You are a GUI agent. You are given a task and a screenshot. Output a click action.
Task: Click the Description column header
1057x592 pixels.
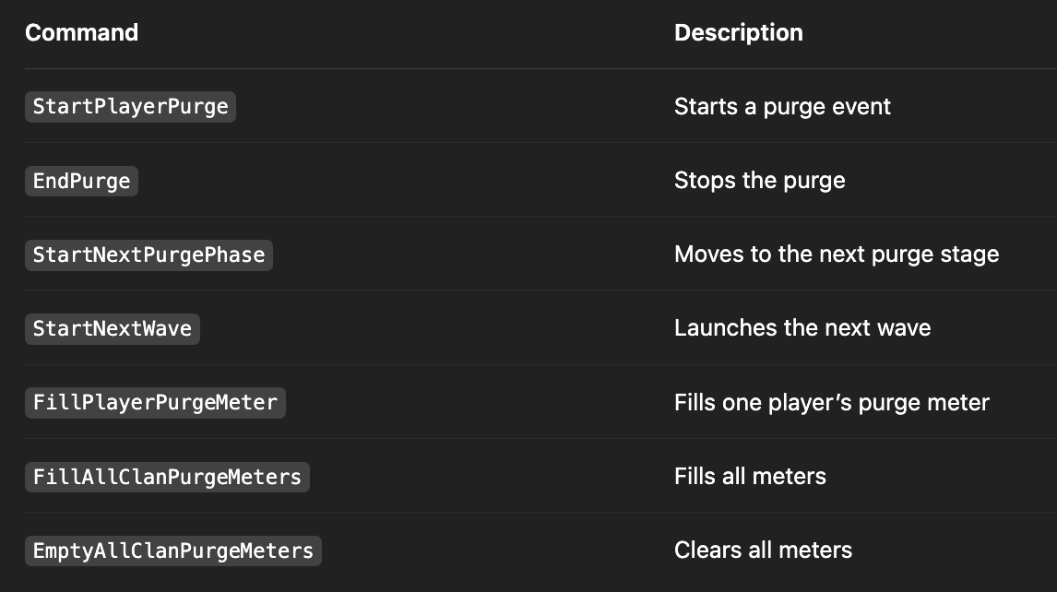(x=739, y=32)
